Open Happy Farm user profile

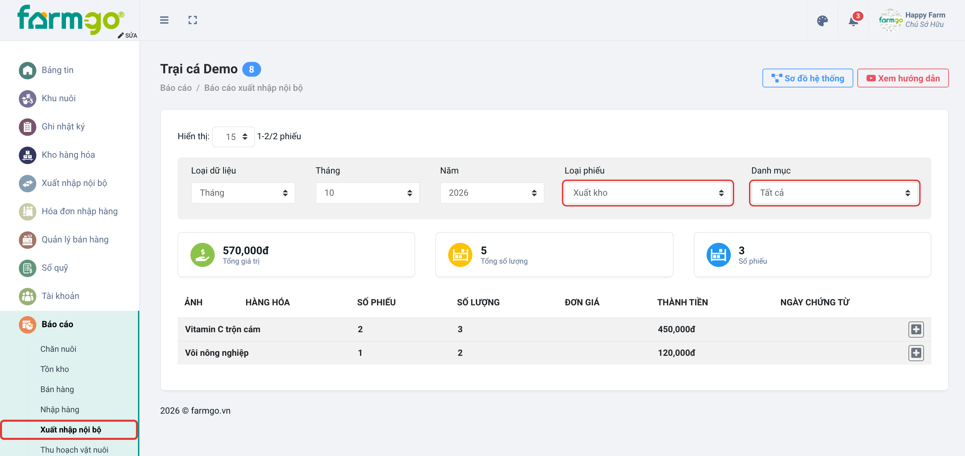(913, 20)
